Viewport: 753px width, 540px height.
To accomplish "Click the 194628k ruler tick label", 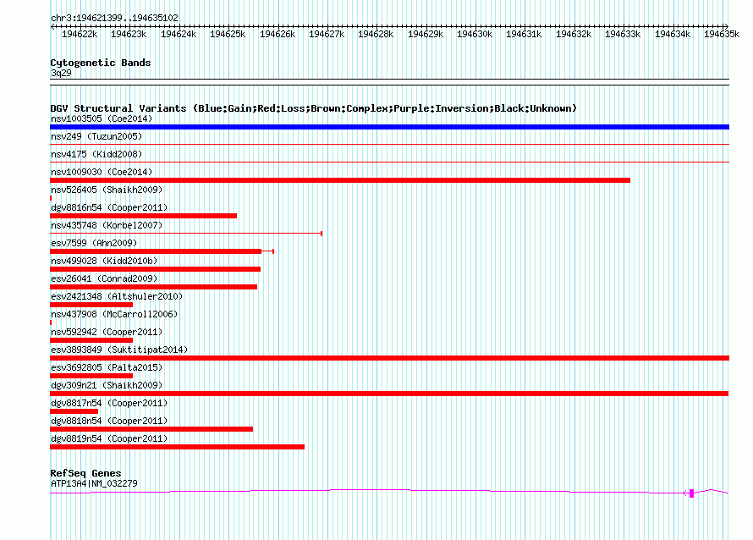I will click(x=376, y=34).
